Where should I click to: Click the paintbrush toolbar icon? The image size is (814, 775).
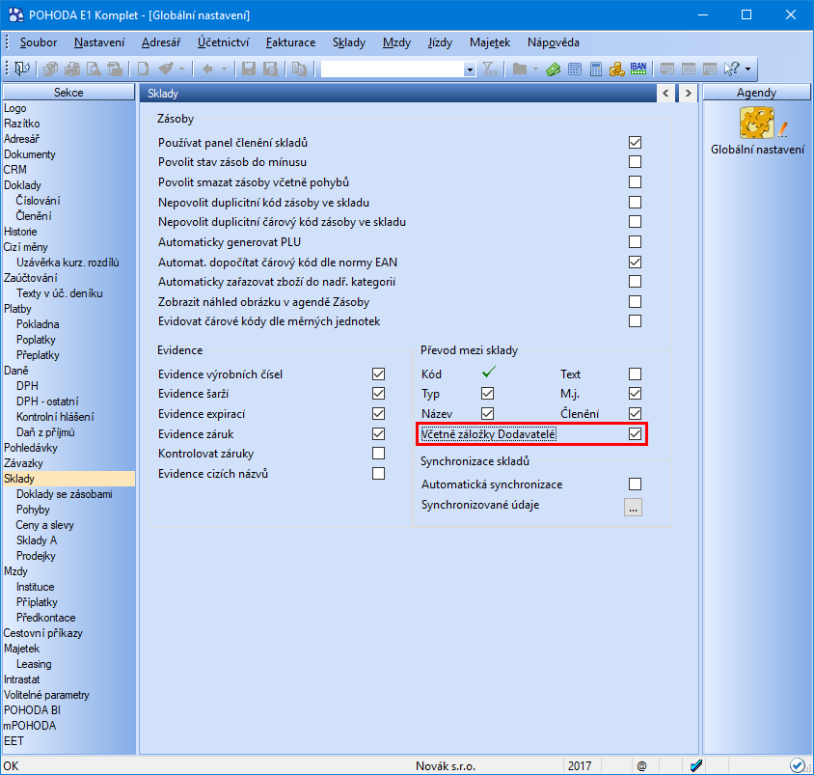(x=166, y=69)
